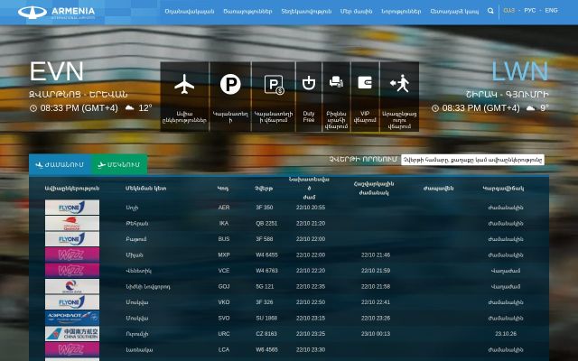
Task: Click airport code GDJ
Action: [x=224, y=287]
